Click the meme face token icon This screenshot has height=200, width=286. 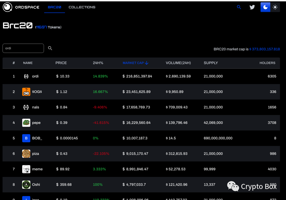tap(26, 169)
